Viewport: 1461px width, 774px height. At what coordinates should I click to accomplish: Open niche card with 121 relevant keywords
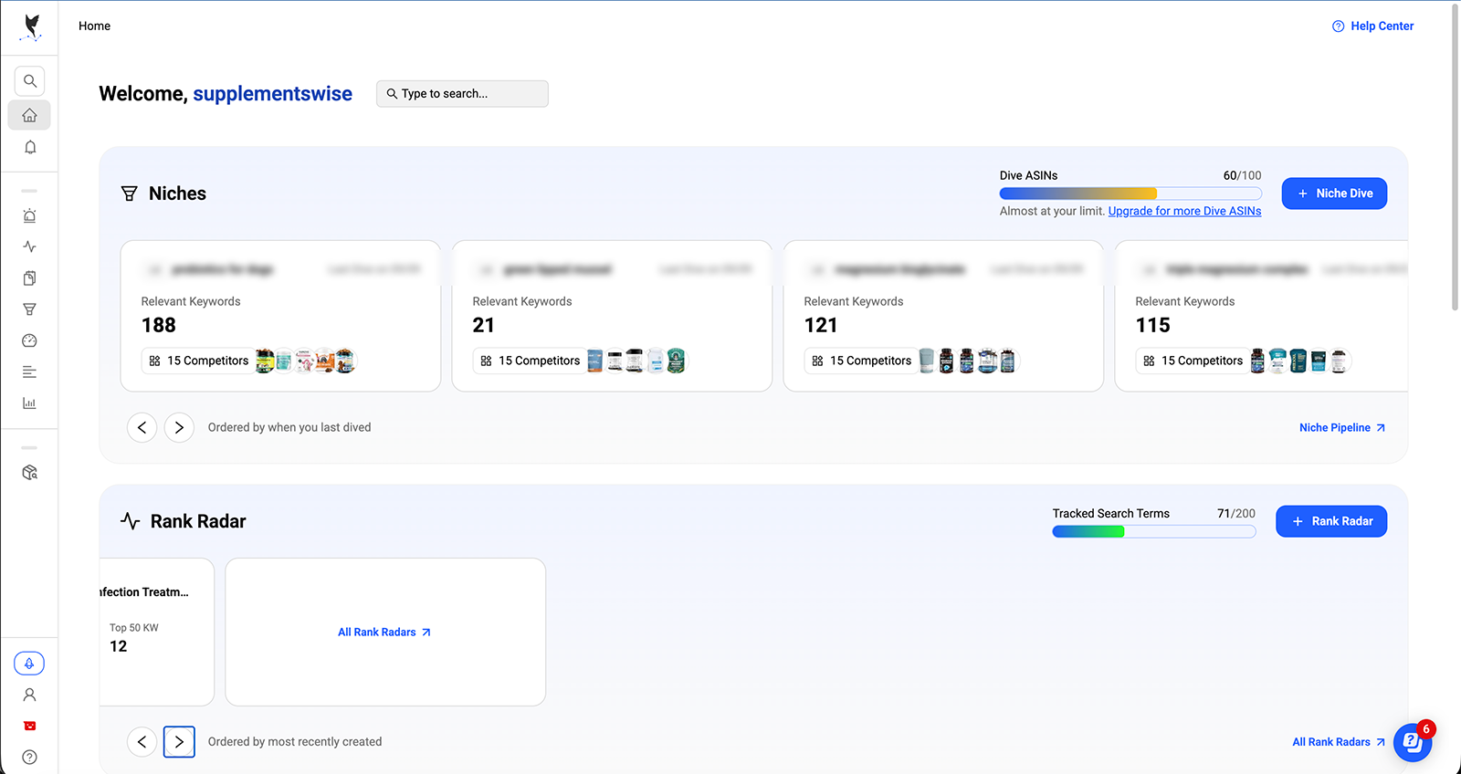pos(943,316)
